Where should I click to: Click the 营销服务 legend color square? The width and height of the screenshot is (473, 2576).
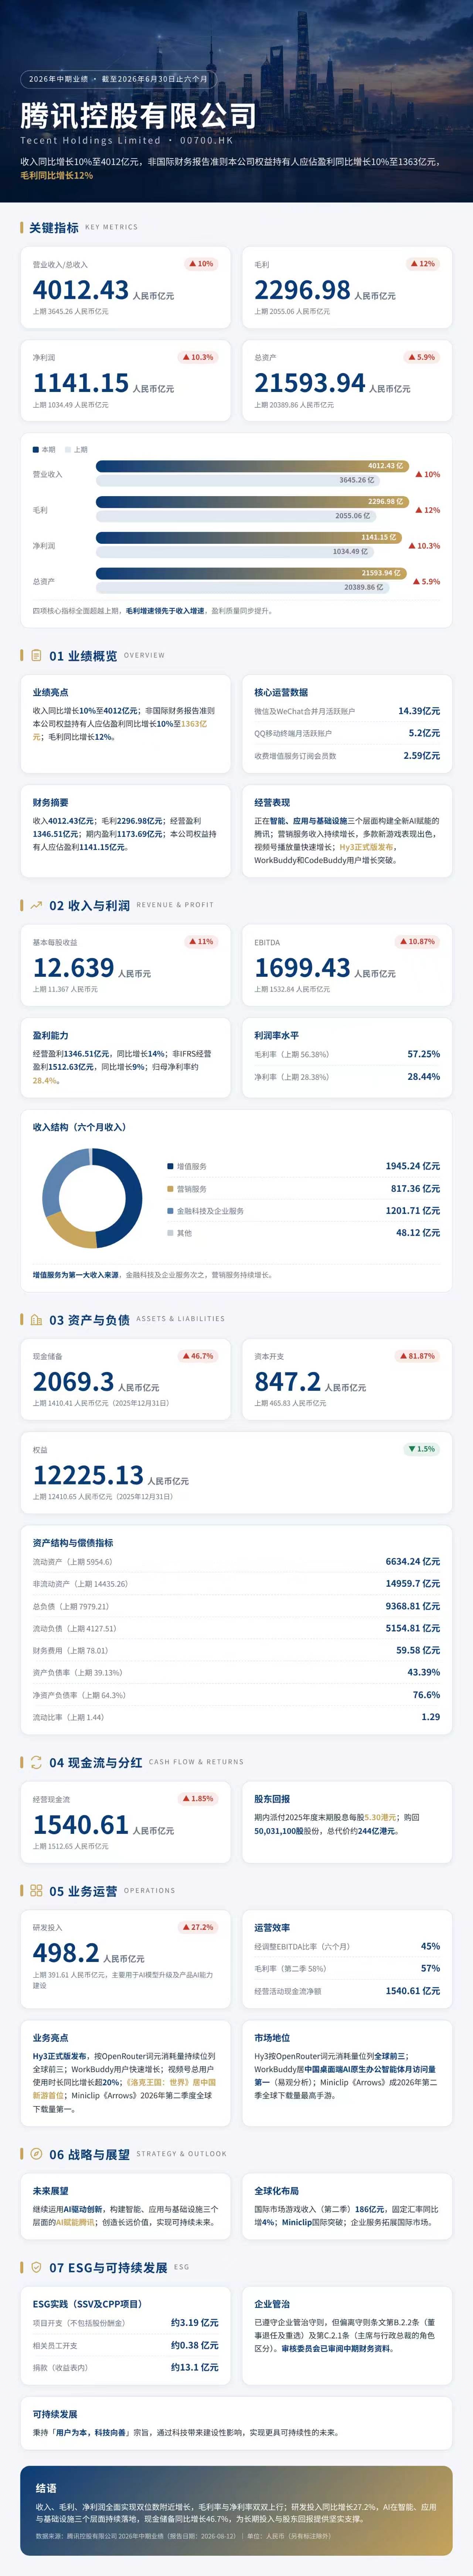click(x=170, y=1189)
